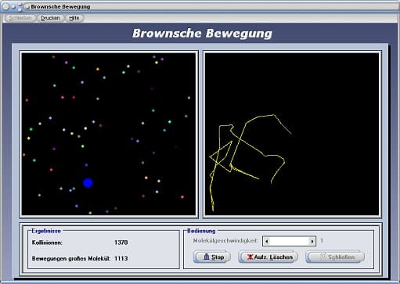The height and width of the screenshot is (284, 400).
Task: Open the Hilfe menu
Action: [74, 18]
